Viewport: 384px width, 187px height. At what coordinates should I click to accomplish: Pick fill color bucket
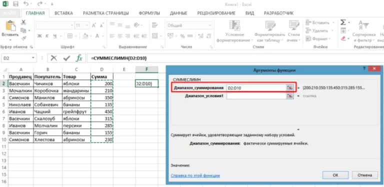point(85,36)
